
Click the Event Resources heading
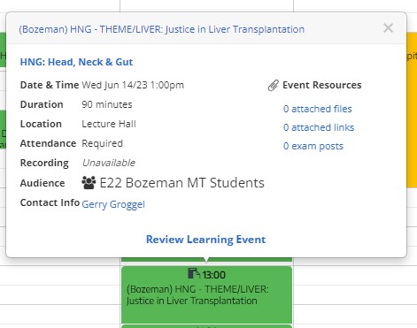tap(322, 85)
